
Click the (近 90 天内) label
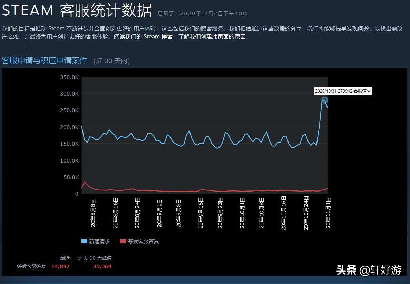pos(111,61)
